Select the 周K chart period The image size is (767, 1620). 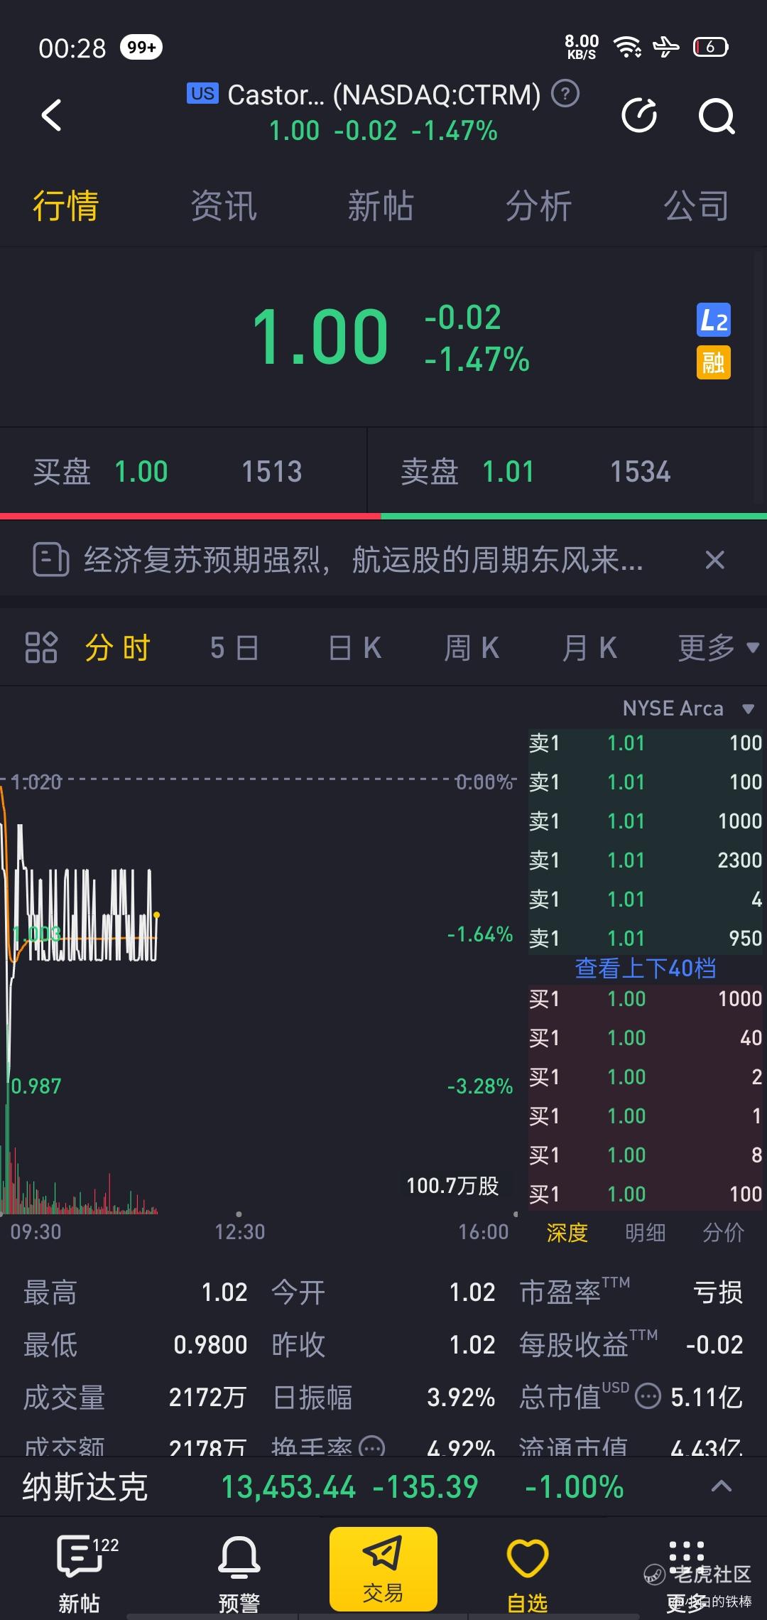pyautogui.click(x=472, y=648)
